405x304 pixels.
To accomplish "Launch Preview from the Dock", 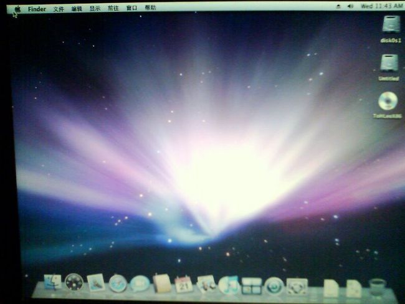I will tap(206, 284).
